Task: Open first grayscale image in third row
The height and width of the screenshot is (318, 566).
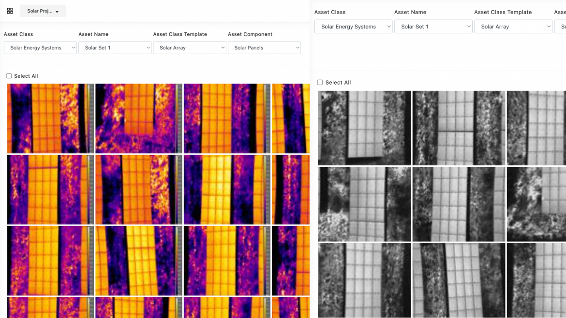Action: [x=364, y=280]
